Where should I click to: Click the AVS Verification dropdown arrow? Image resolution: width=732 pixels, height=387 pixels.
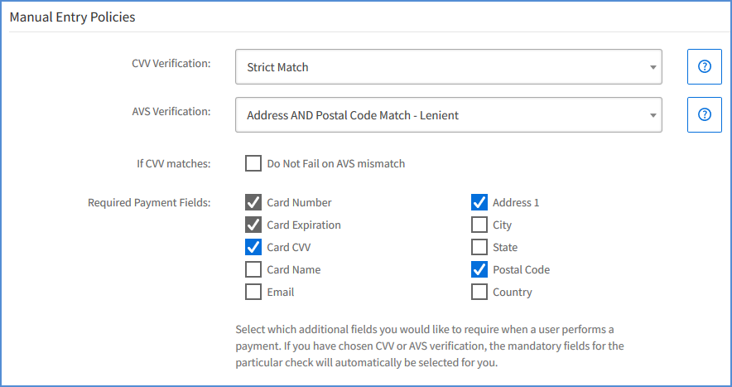click(653, 115)
